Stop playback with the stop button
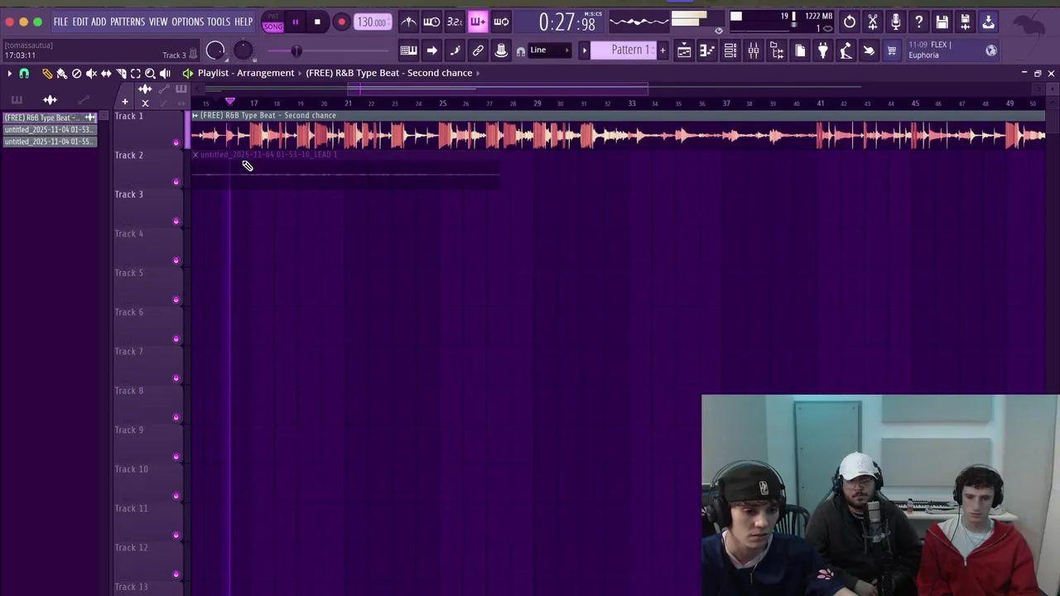The height and width of the screenshot is (596, 1060). tap(317, 22)
